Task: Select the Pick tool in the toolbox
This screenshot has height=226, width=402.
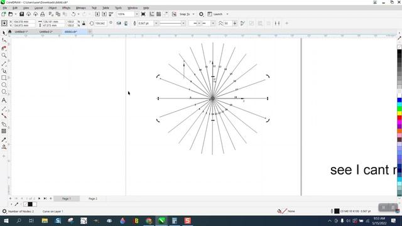Action: pyautogui.click(x=4, y=33)
